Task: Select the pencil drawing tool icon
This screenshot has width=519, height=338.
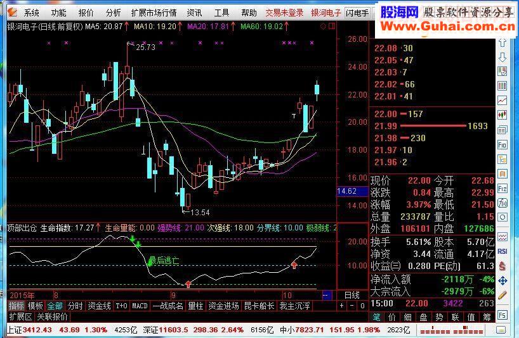Action: [502, 295]
